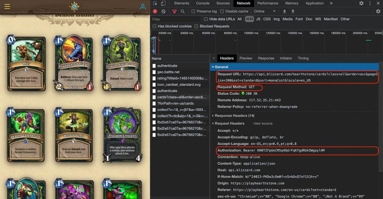
Task: Open DevTools main settings gear
Action: click(361, 3)
